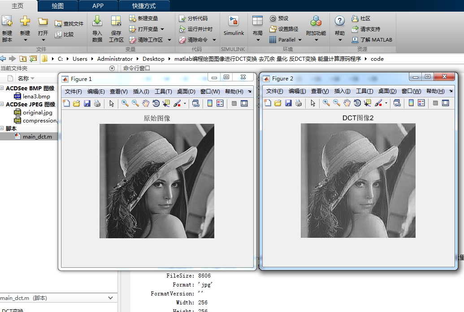Image resolution: width=464 pixels, height=312 pixels.
Task: Select main_dct.m script file
Action: (33, 136)
